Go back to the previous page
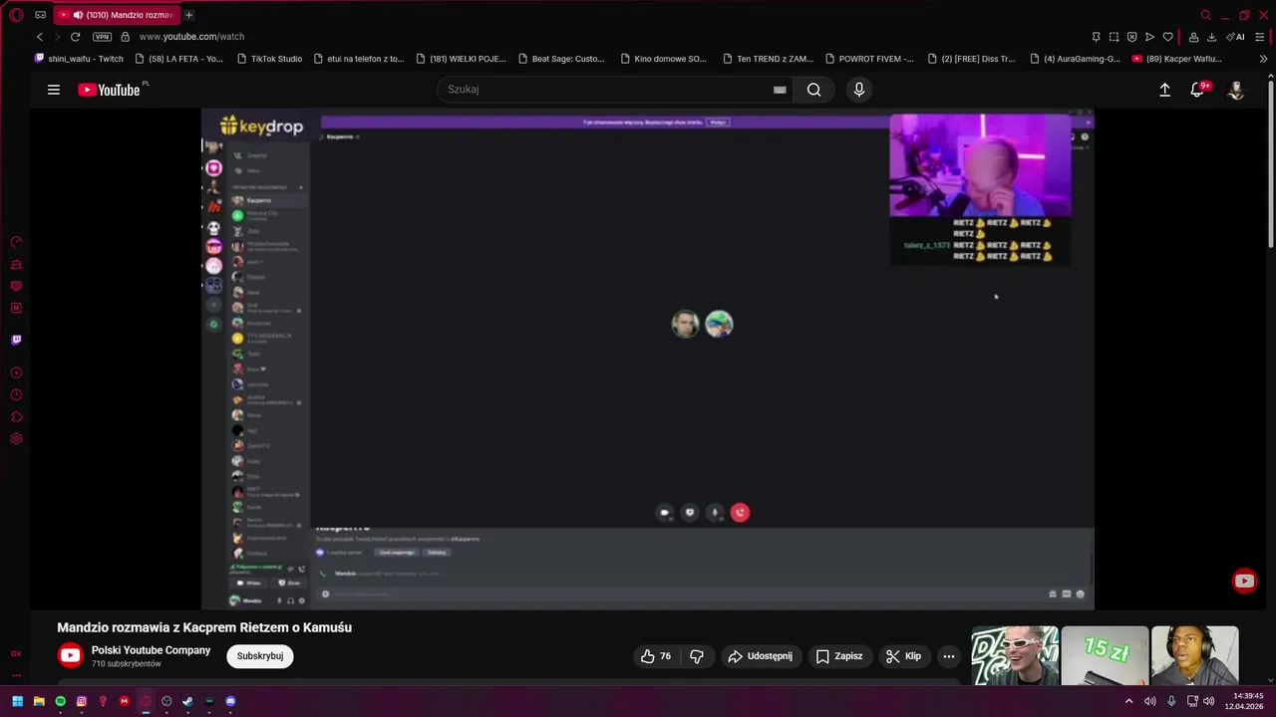Viewport: 1276px width, 717px height. pos(40,37)
